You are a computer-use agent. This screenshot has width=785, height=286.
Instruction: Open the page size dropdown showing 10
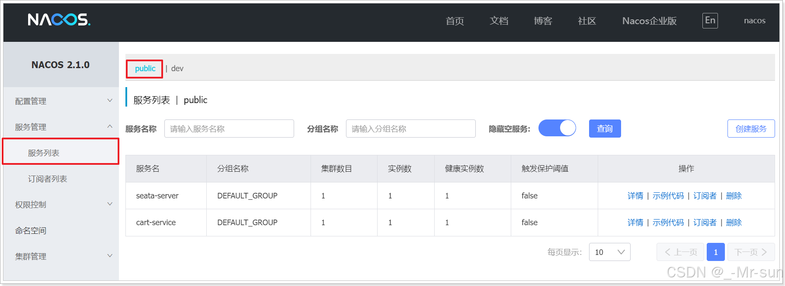pos(609,252)
